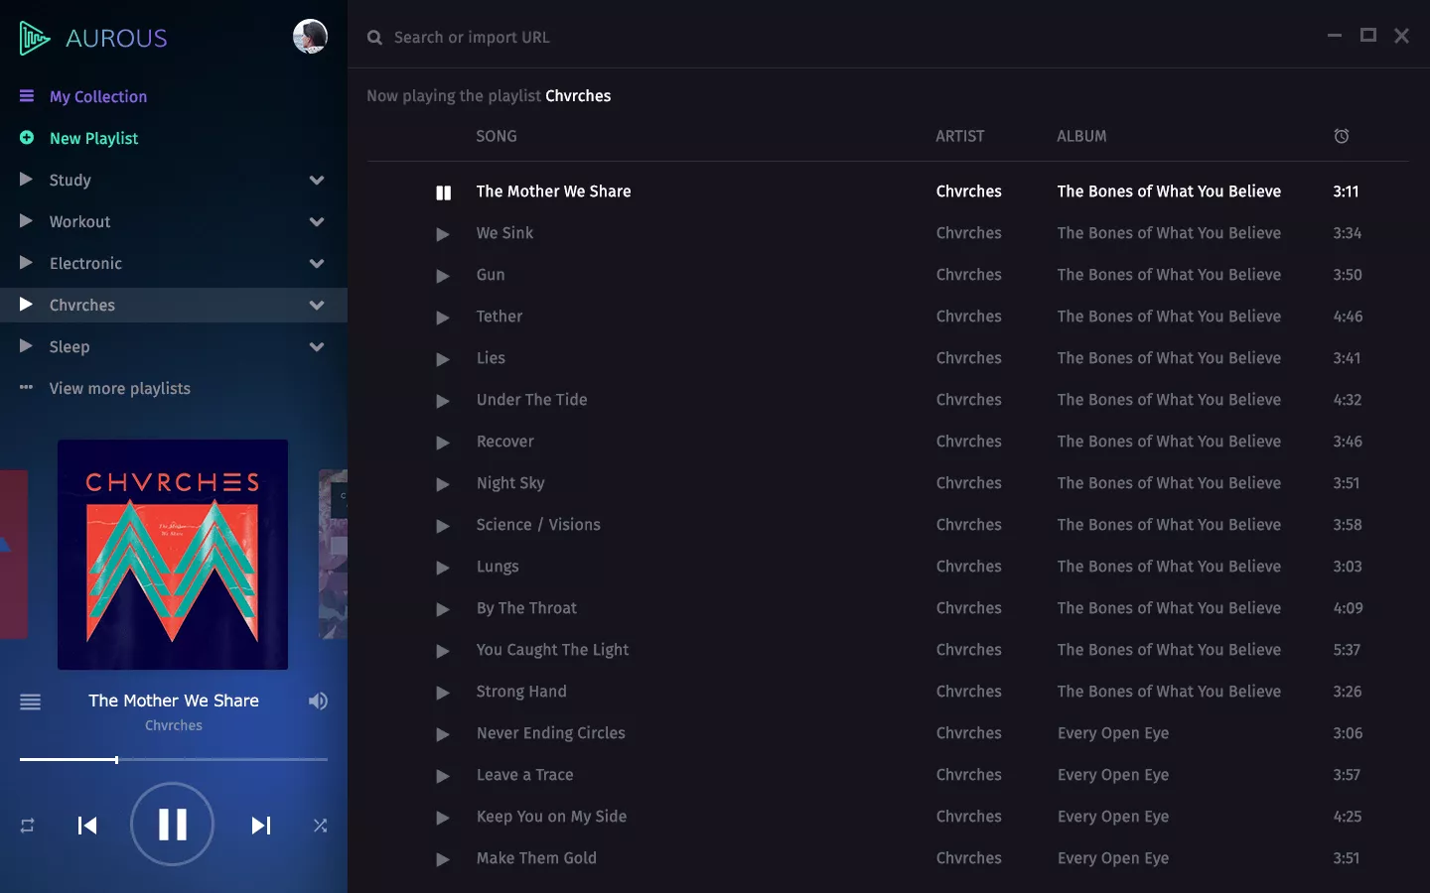Image resolution: width=1430 pixels, height=893 pixels.
Task: Open the queue list icon beside album art
Action: [x=30, y=702]
